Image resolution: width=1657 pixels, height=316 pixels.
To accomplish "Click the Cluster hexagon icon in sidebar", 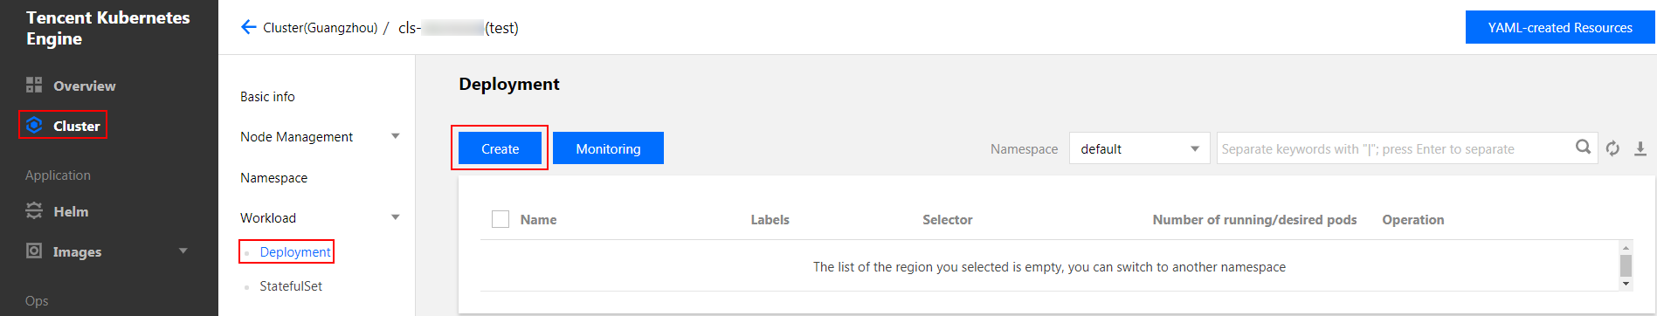I will coord(34,125).
